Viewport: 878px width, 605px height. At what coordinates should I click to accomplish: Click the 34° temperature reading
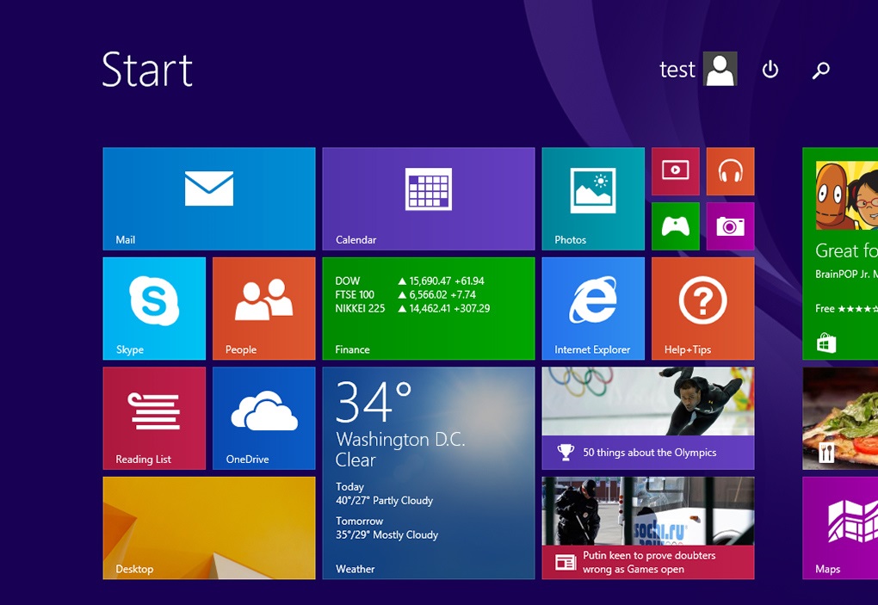pyautogui.click(x=374, y=401)
